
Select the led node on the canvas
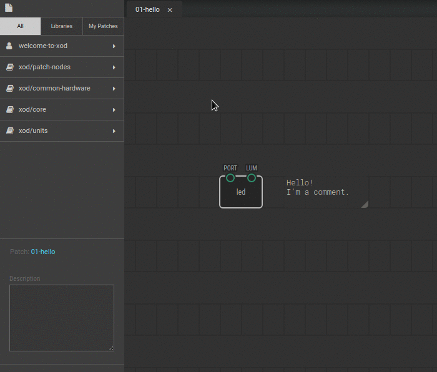click(x=241, y=195)
